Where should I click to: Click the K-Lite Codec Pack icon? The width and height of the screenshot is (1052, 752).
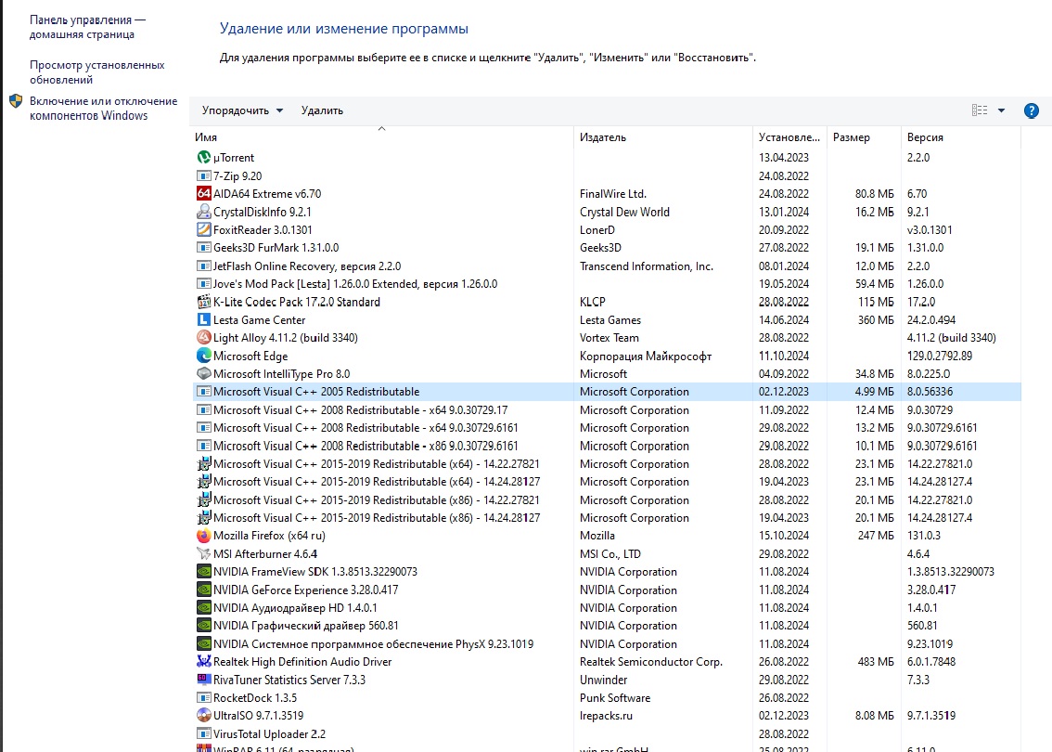coord(204,302)
